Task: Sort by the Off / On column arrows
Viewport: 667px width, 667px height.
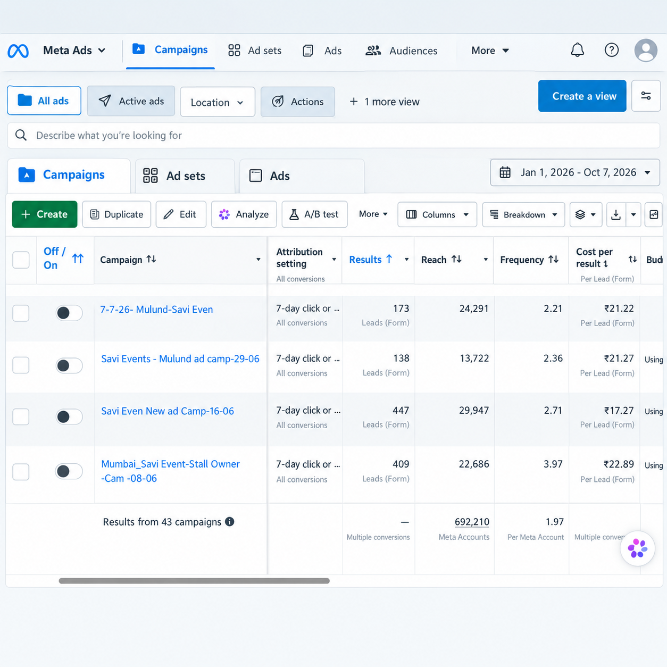Action: (x=78, y=259)
